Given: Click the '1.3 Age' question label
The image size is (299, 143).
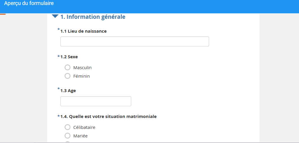Looking at the screenshot, I should (x=68, y=91).
